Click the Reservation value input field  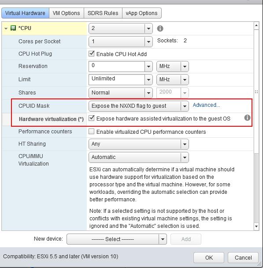[x=117, y=66]
